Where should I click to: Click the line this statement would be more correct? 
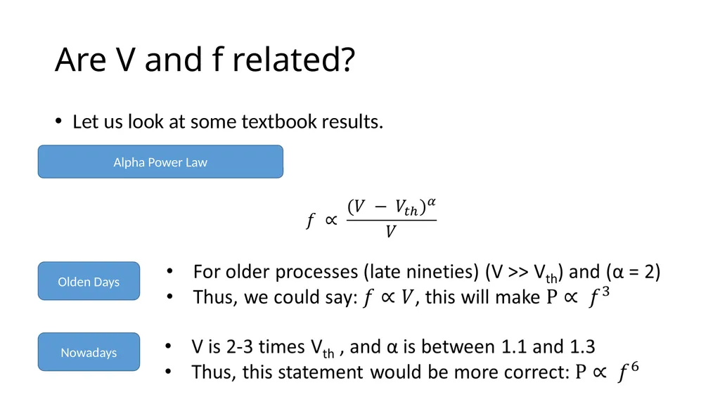click(x=415, y=372)
